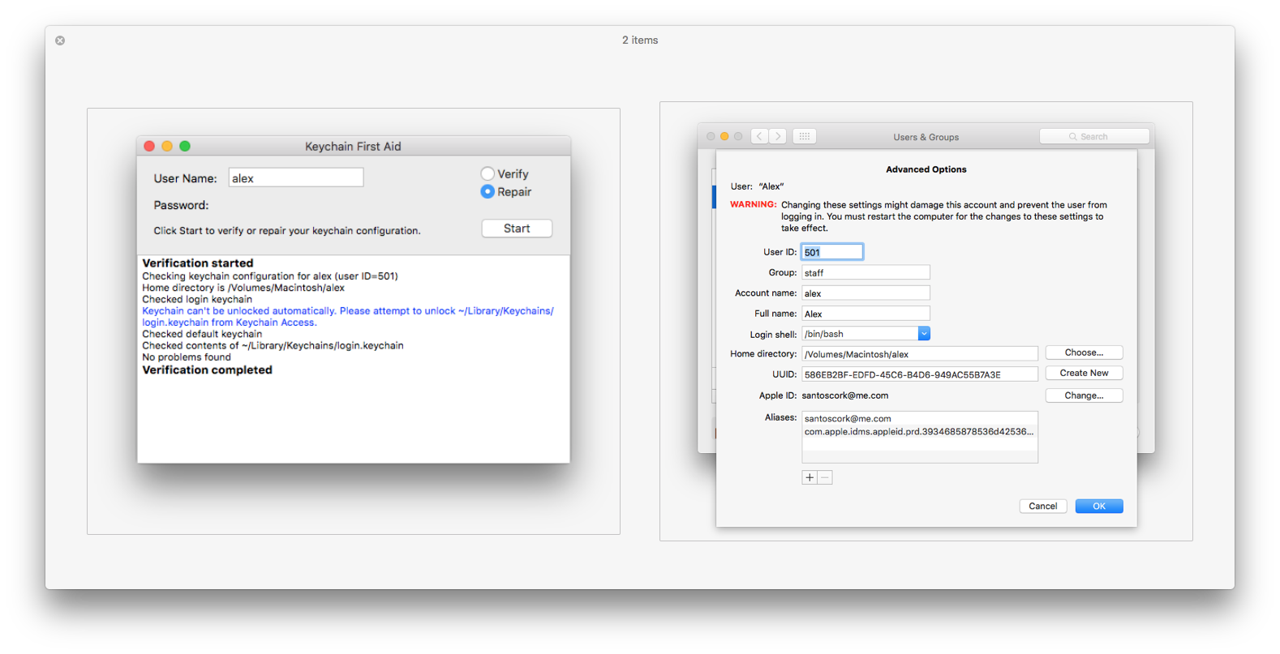This screenshot has height=654, width=1280.
Task: Select the Repair radio button
Action: coord(488,191)
